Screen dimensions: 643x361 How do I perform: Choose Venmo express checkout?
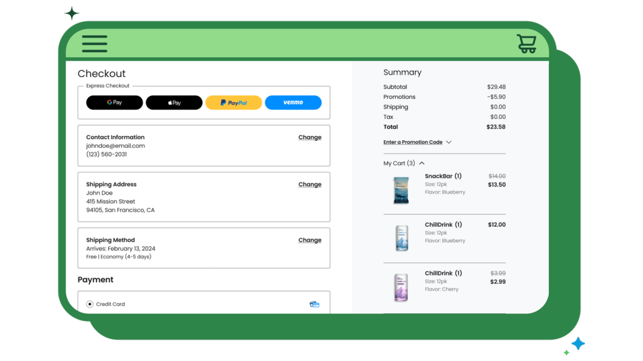pyautogui.click(x=293, y=103)
